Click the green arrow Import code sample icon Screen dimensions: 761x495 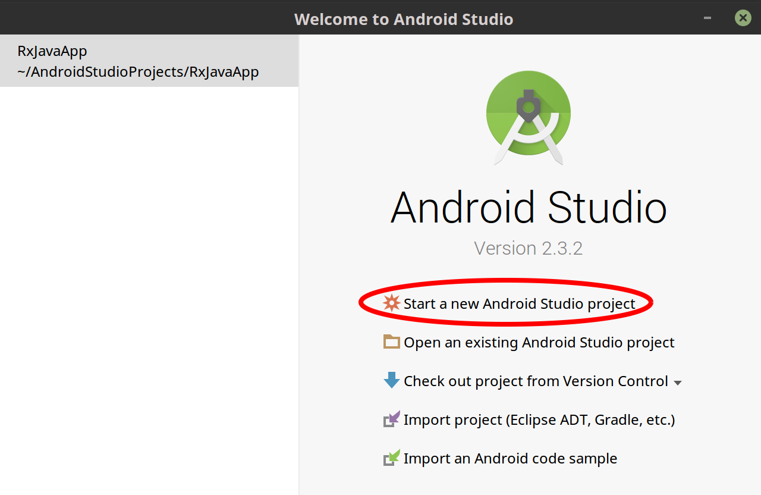[x=392, y=458]
